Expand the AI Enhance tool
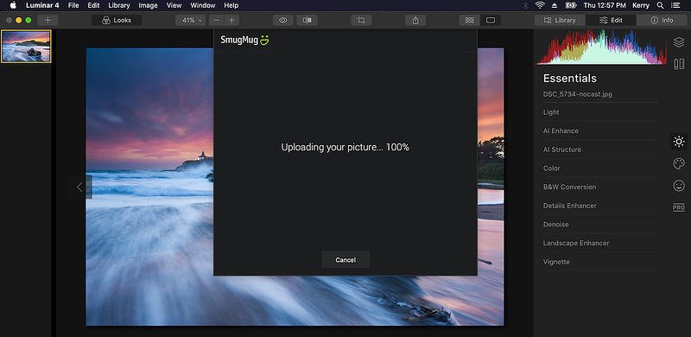This screenshot has width=691, height=337. coord(599,130)
